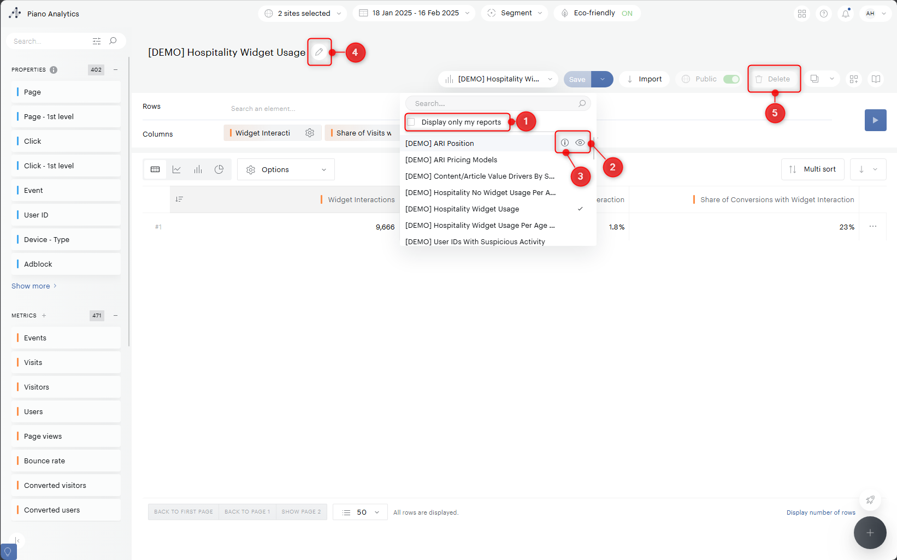Check Display only my reports
This screenshot has height=560, width=897.
tap(411, 122)
